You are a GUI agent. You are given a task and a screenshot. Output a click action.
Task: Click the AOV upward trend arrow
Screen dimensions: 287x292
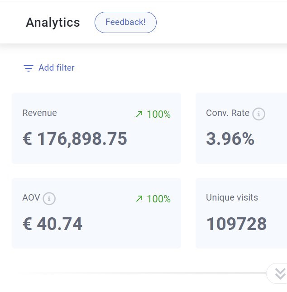(x=139, y=199)
